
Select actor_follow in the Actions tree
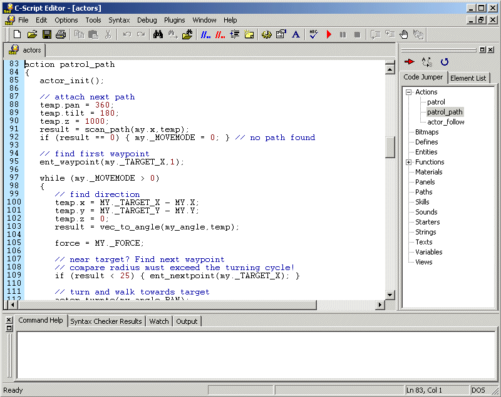(x=446, y=122)
